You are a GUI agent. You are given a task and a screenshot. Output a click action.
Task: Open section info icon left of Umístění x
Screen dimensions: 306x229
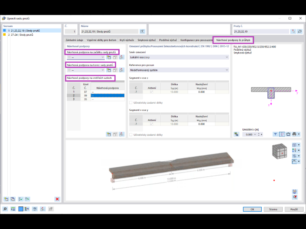[x=236, y=134]
